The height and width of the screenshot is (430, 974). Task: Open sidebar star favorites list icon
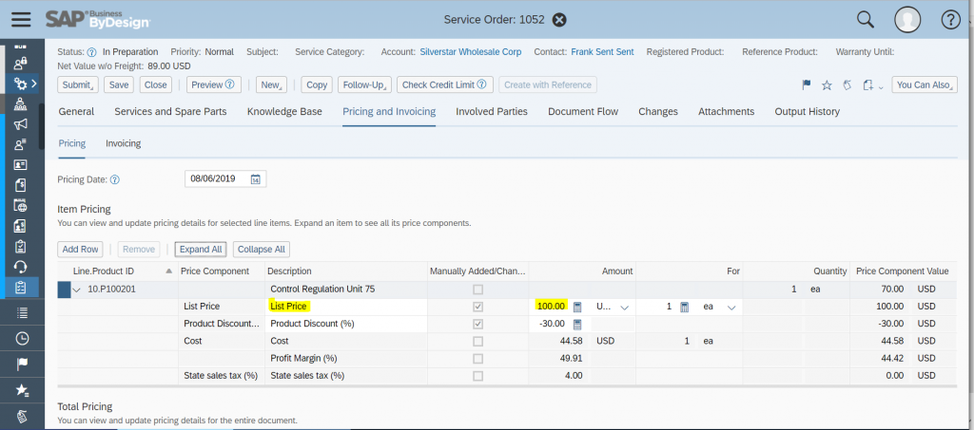[x=23, y=390]
